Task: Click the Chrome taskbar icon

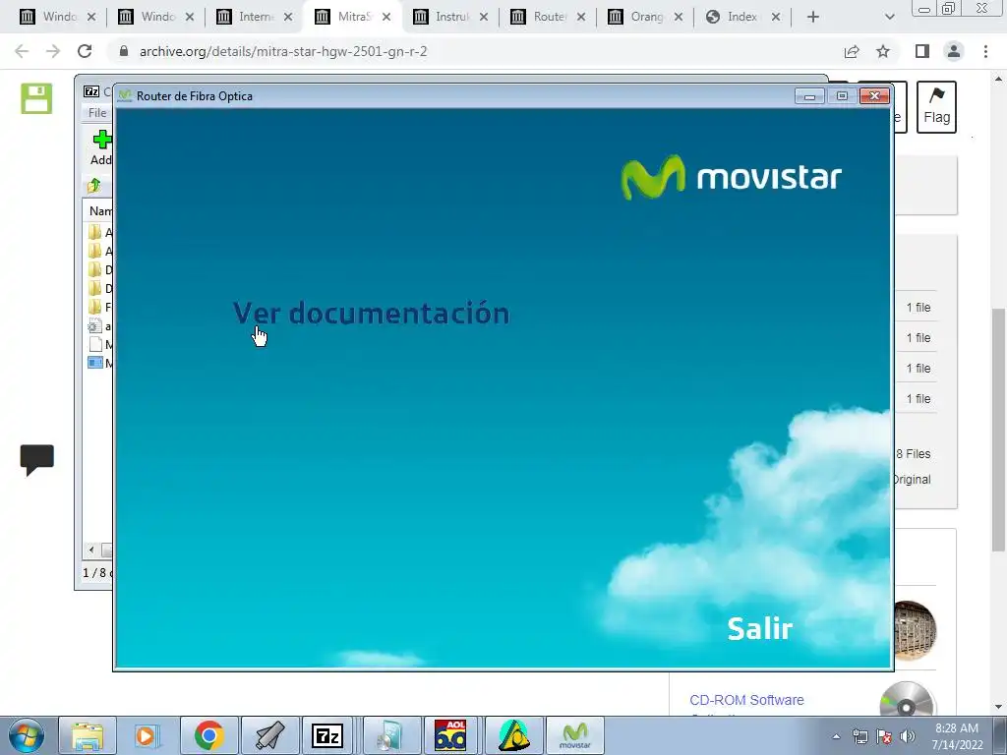Action: 208,736
